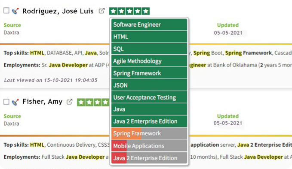
Task: Click Rodriguez's five-star rating bar
Action: click(129, 11)
